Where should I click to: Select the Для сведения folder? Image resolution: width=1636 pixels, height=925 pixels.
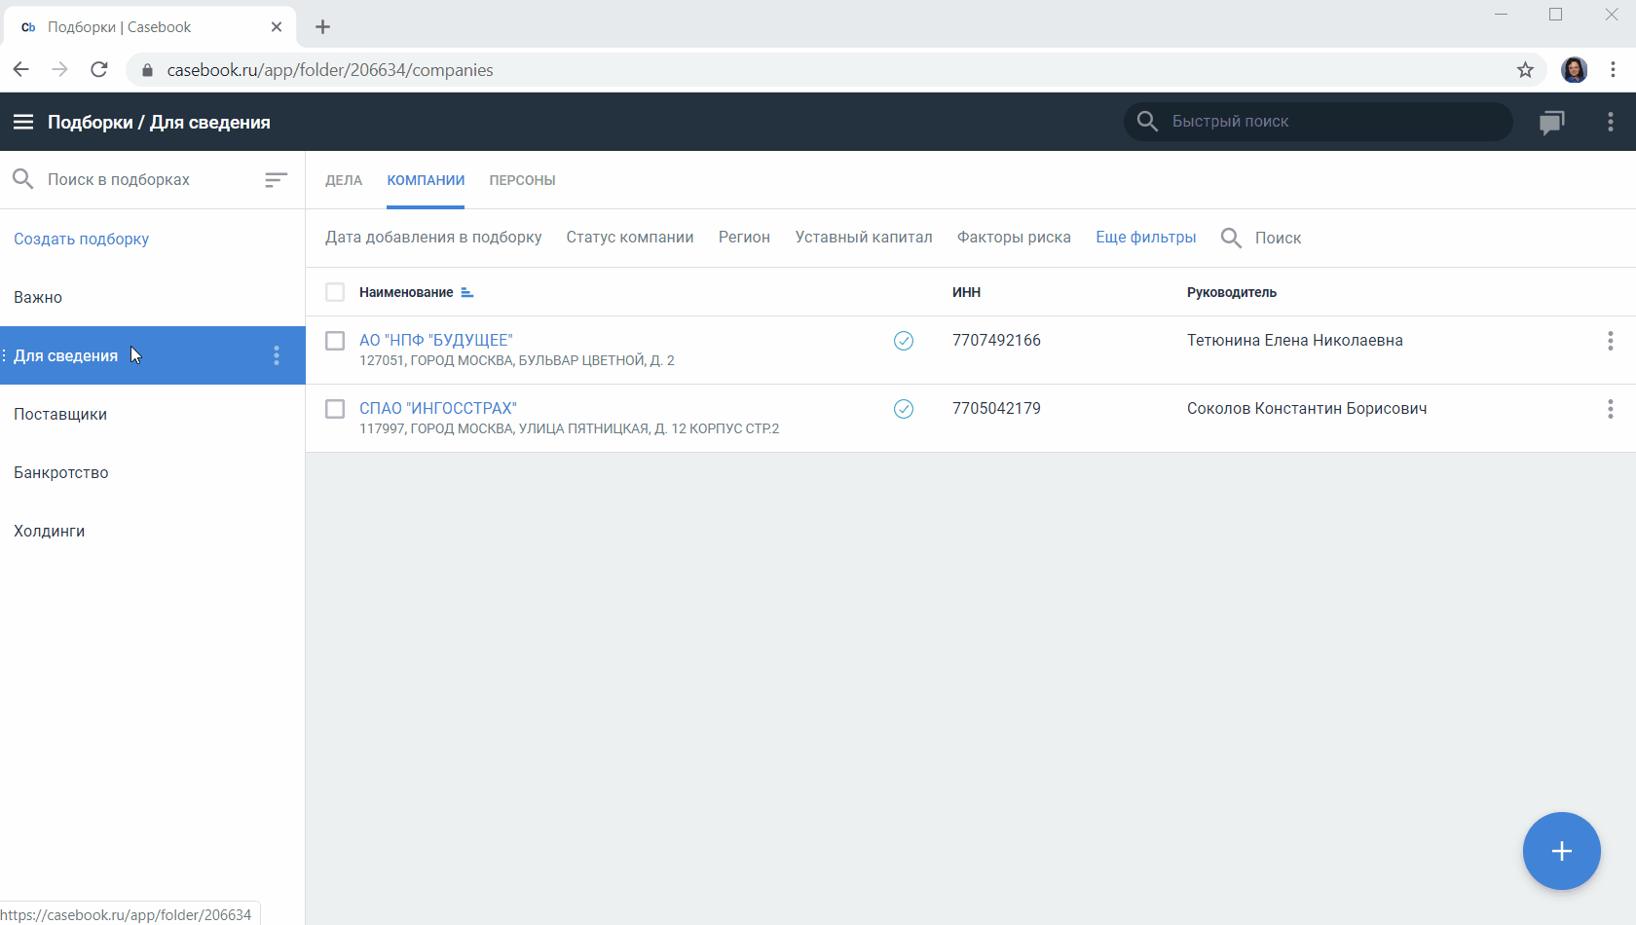click(x=152, y=355)
